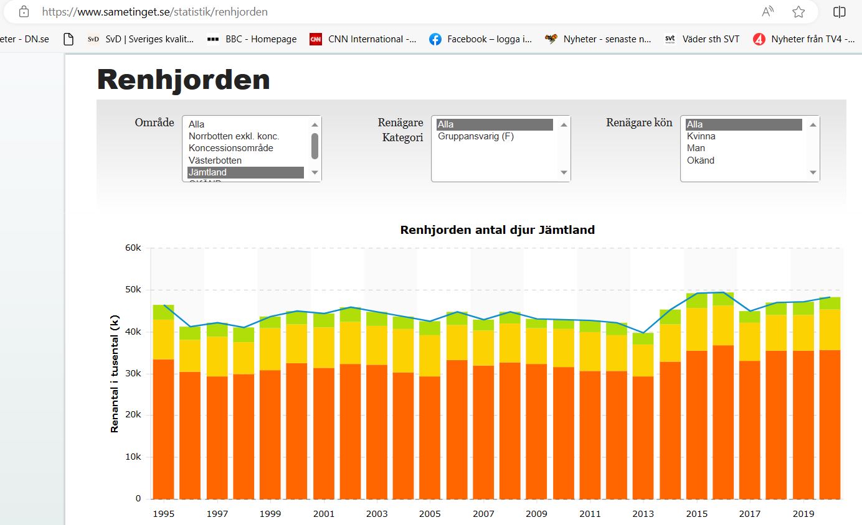Open the split screen icon
862x525 pixels.
839,12
